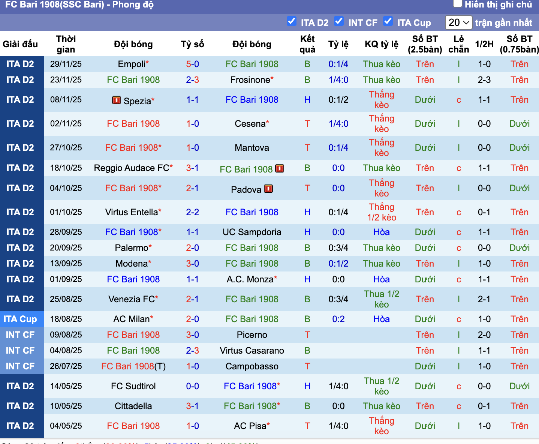Click Thắng 1/2 kèo in Virtus Entella row
Viewport: 539px width, 444px height.
coord(382,212)
